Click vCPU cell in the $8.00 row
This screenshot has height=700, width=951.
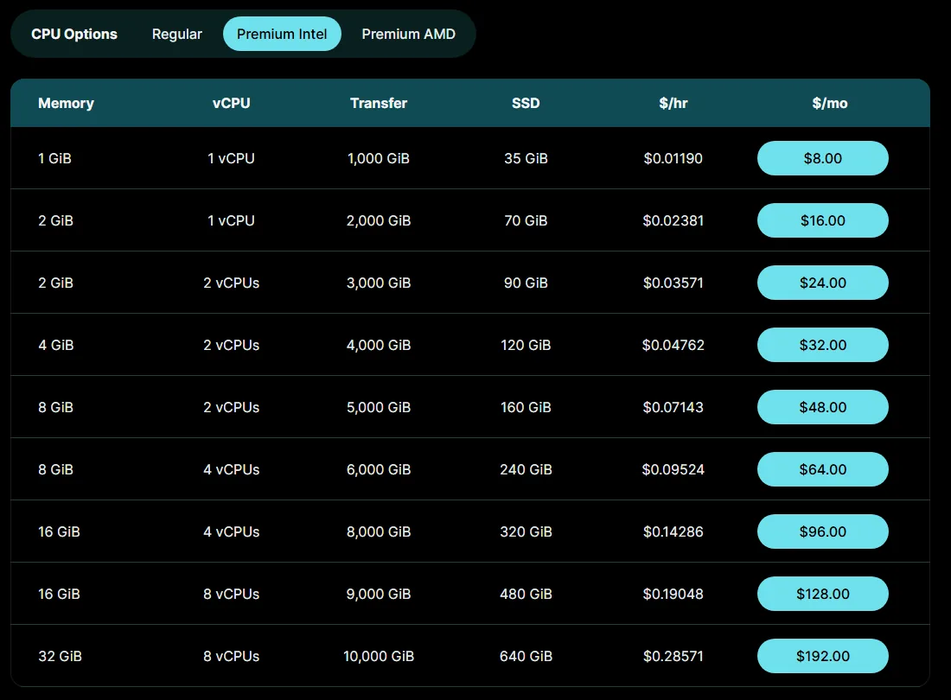tap(231, 158)
